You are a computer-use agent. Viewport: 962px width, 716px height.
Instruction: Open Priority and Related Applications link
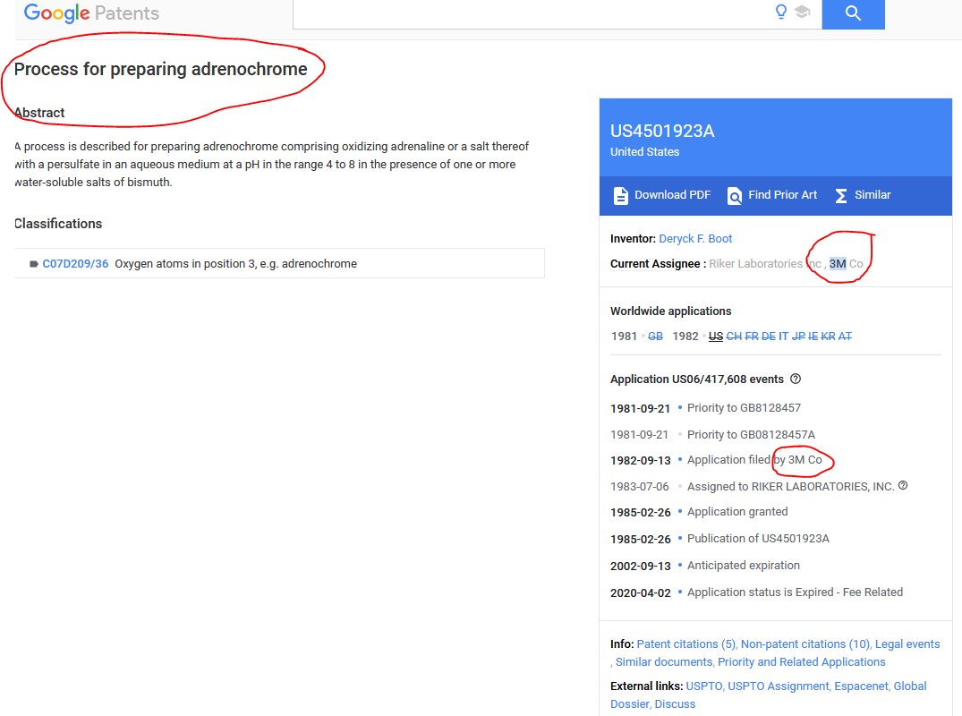pos(801,662)
